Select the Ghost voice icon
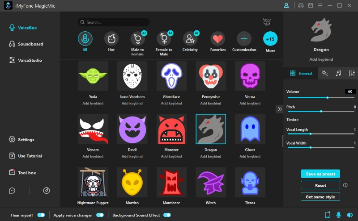The height and width of the screenshot is (221, 358). pyautogui.click(x=250, y=129)
